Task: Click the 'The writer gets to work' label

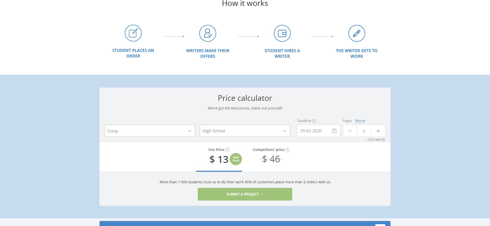Action: (x=357, y=53)
